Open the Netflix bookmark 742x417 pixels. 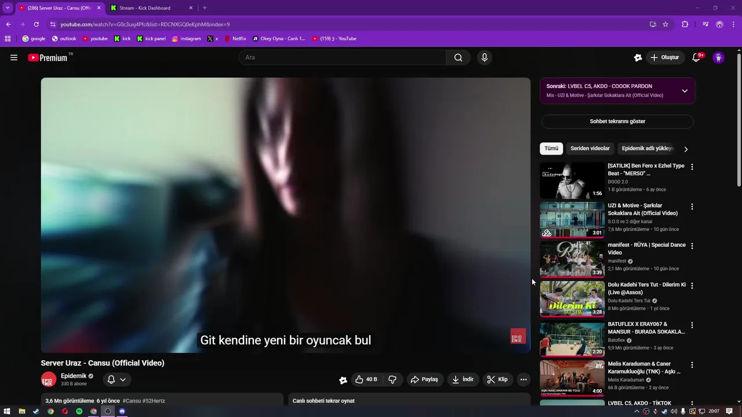click(235, 39)
